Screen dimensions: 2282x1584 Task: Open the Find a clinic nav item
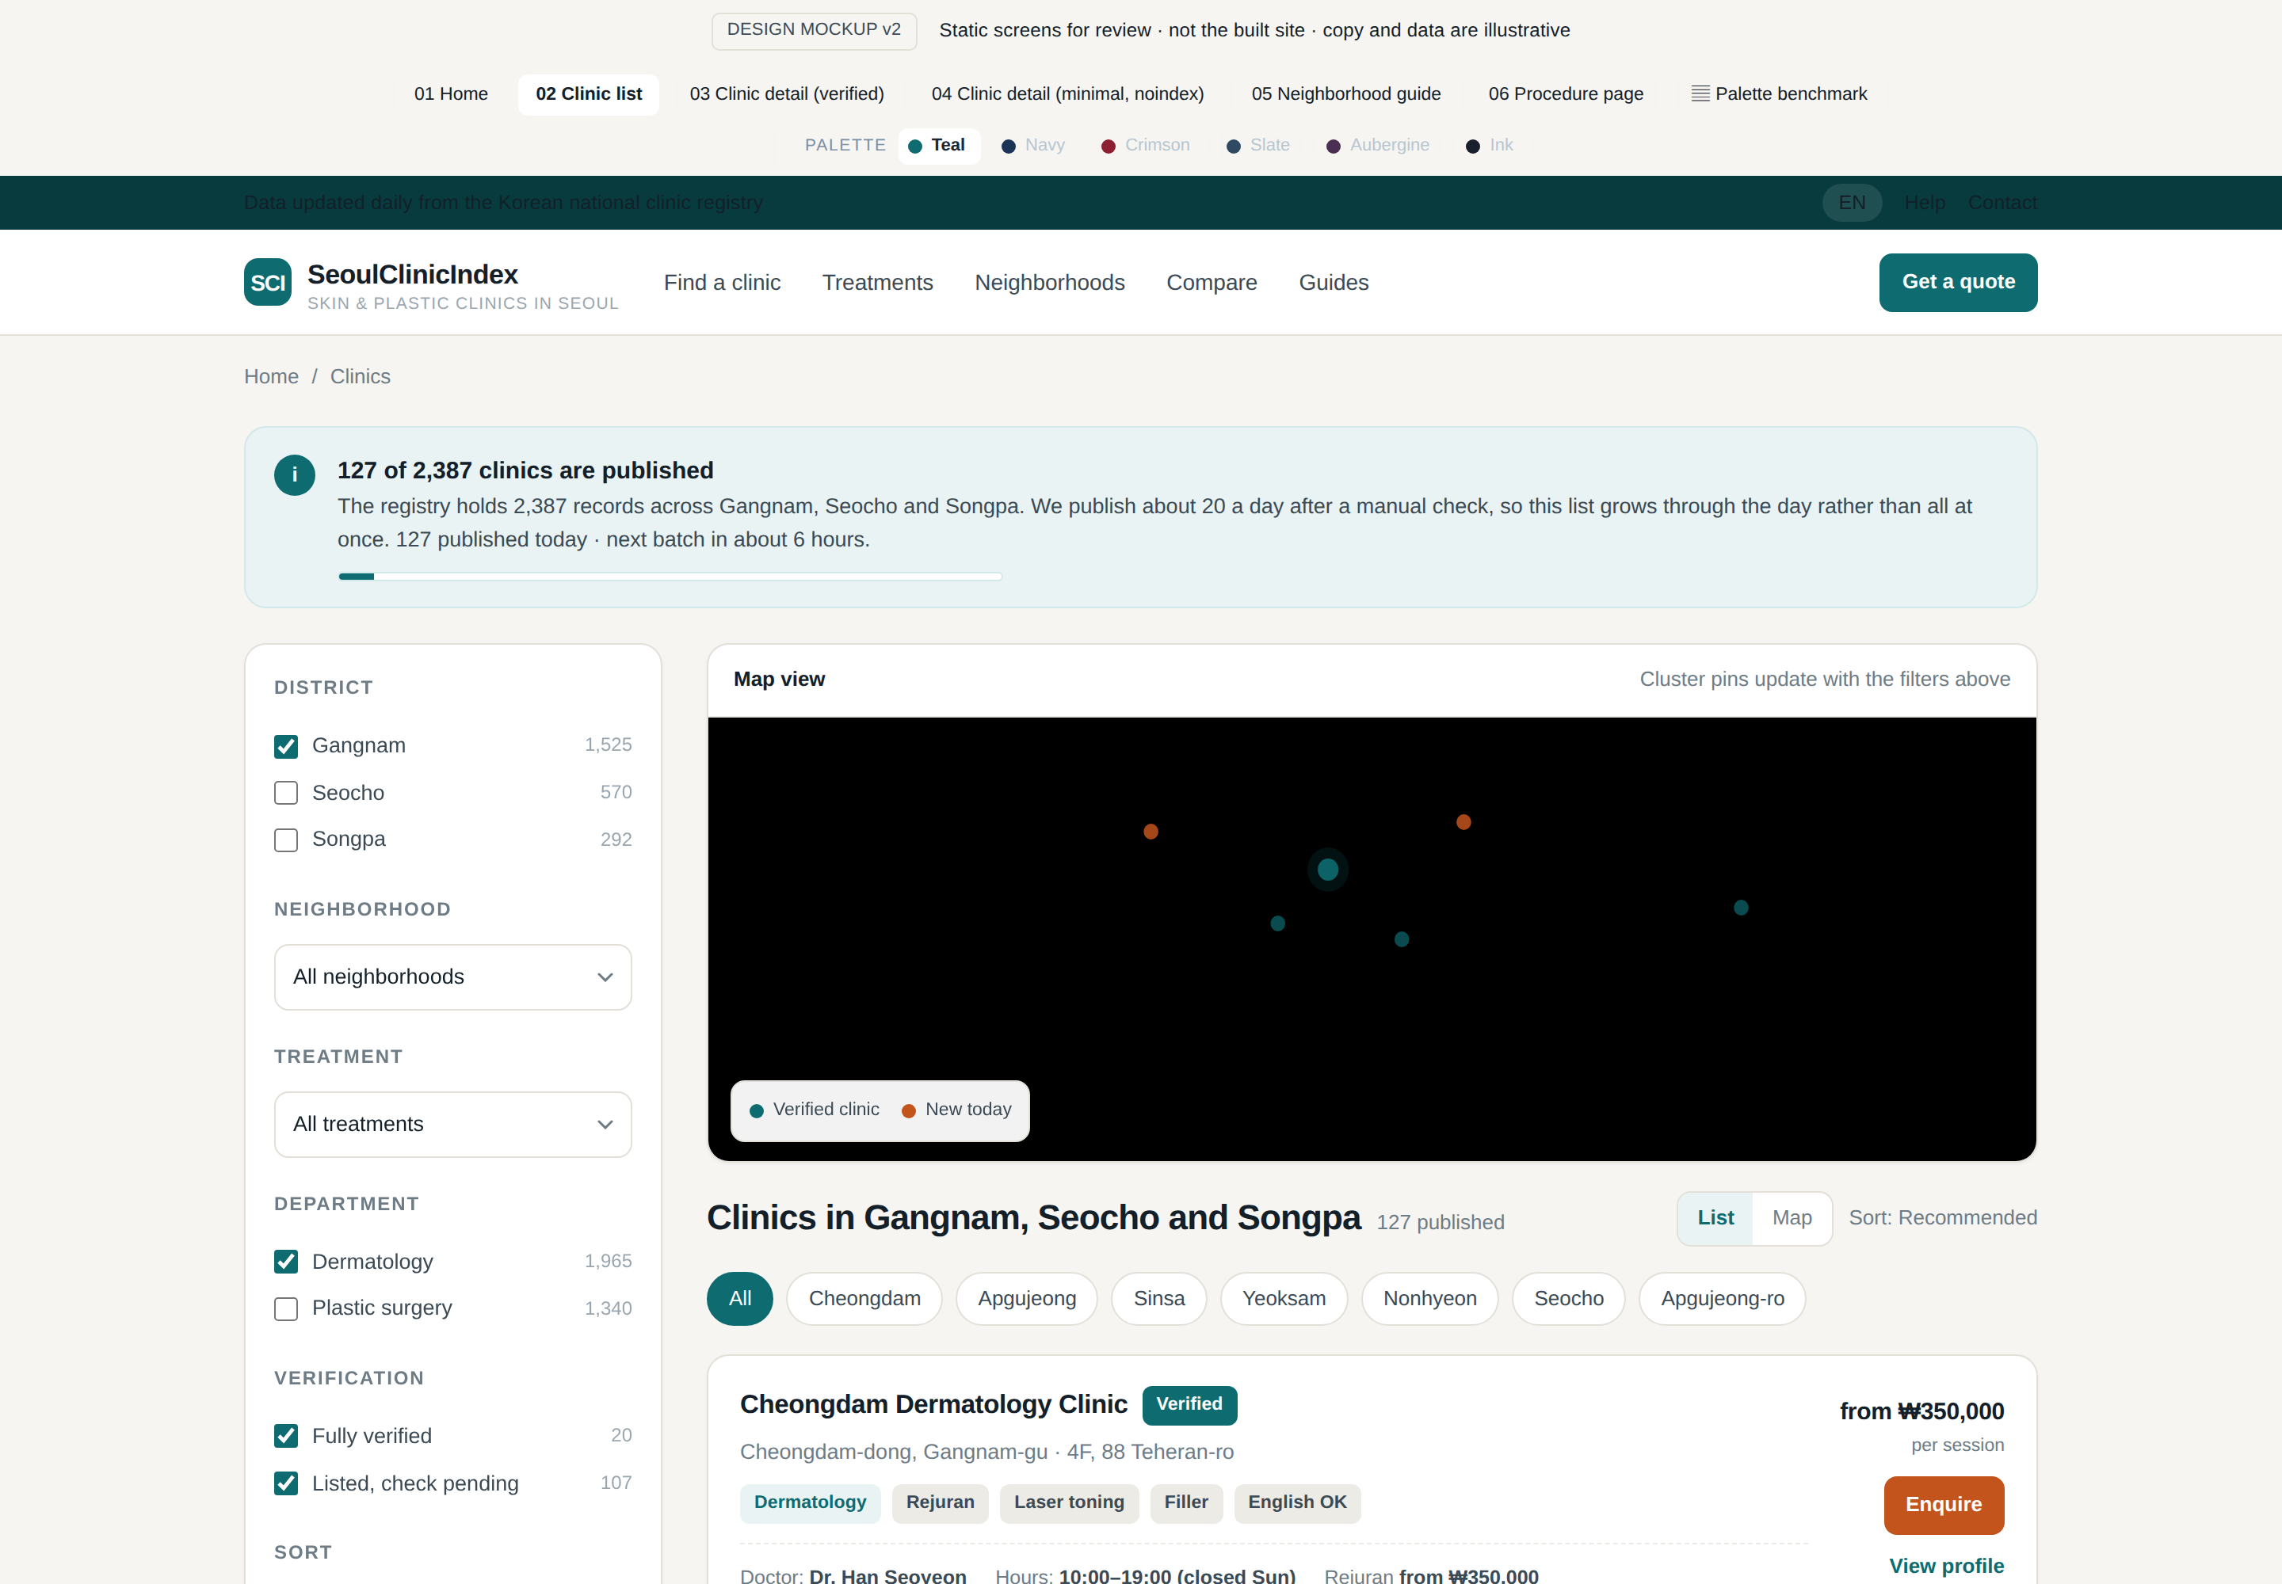pos(722,283)
